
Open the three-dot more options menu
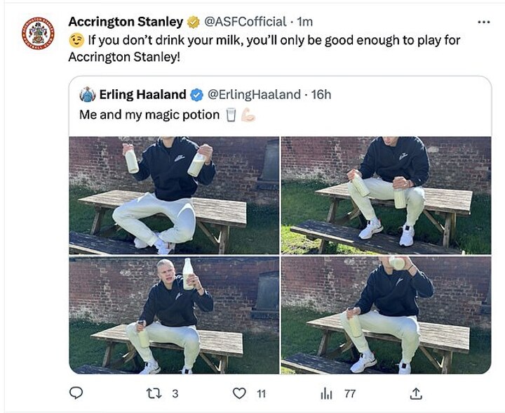(x=484, y=22)
